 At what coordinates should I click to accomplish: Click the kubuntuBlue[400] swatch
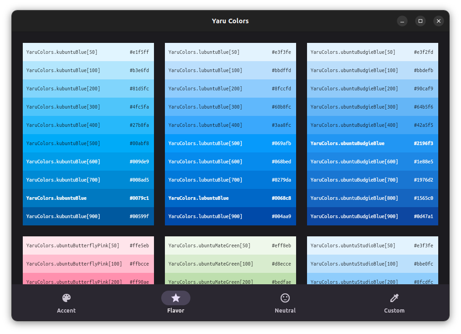(88, 125)
